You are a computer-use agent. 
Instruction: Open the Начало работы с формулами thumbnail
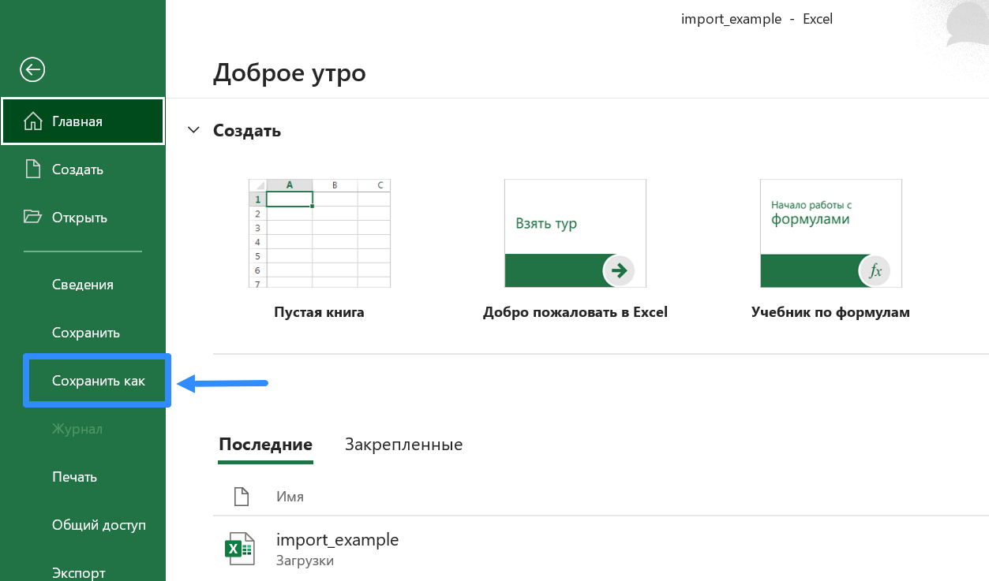click(x=831, y=233)
